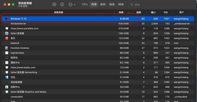Click the Parallels Desktop app icon
Screen dimensions: 197x102
click(x=7, y=48)
